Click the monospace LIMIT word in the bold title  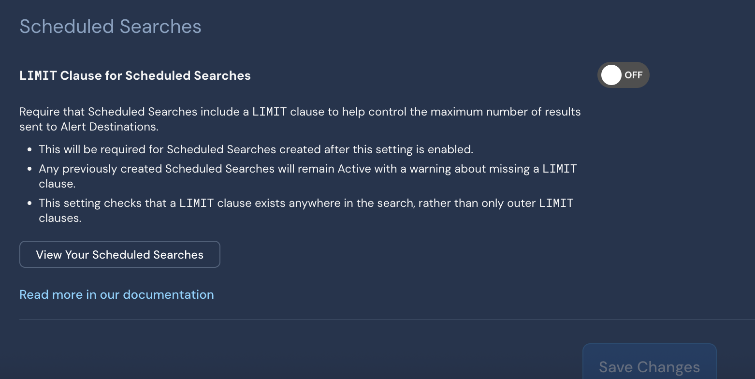click(38, 75)
